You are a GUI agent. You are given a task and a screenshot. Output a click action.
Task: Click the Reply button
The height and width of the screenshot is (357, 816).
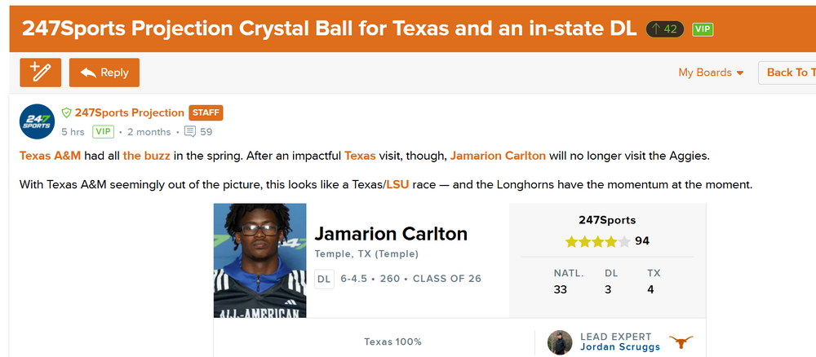(104, 73)
